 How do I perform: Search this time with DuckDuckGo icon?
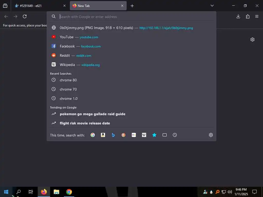(x=124, y=135)
